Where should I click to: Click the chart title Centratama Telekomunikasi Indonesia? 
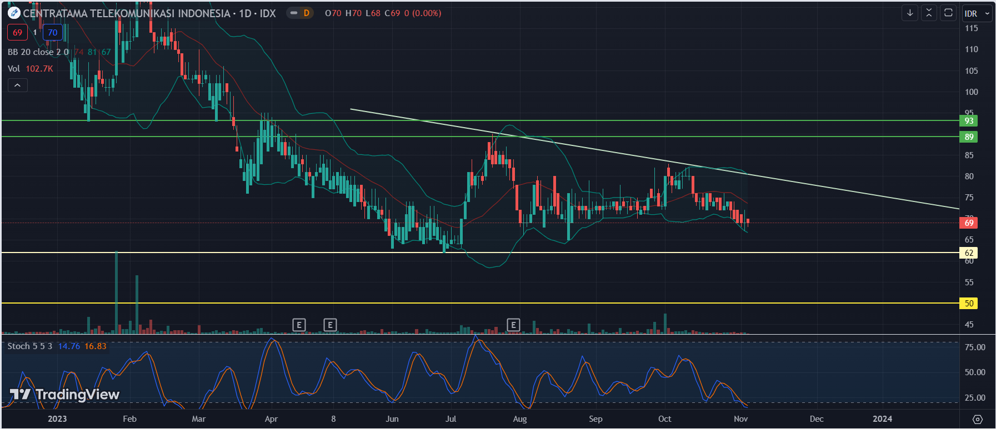click(x=127, y=13)
